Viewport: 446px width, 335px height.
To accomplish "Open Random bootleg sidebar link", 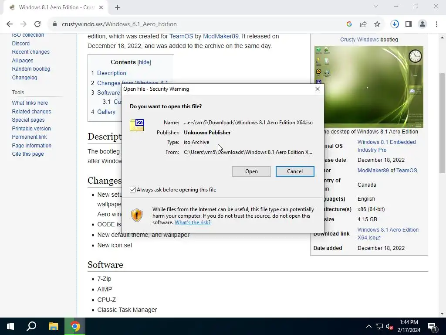I will tap(31, 69).
